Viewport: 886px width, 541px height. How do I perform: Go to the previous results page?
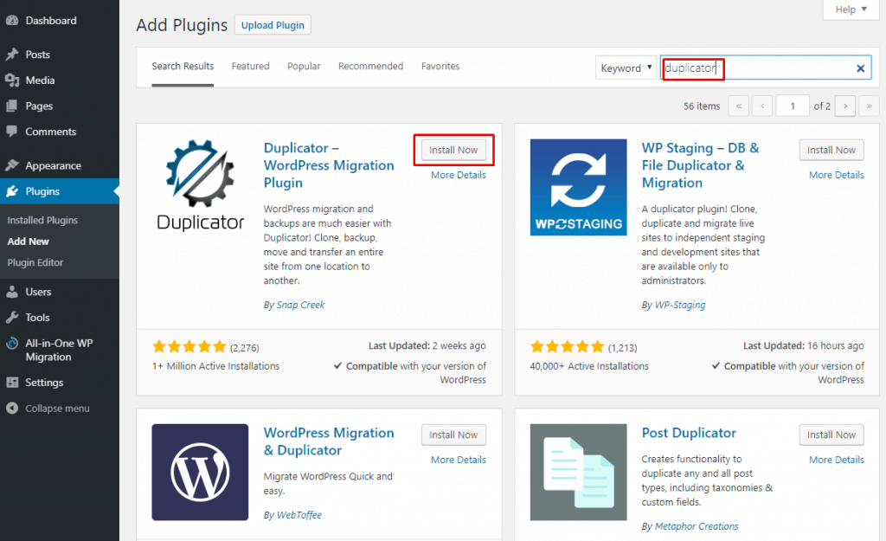[762, 106]
